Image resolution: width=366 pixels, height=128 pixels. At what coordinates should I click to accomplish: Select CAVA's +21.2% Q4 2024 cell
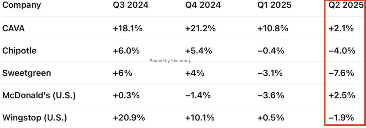[200, 28]
